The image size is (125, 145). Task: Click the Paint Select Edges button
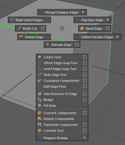(29, 20)
